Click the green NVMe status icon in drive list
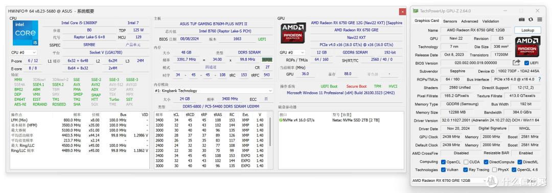The image size is (552, 193). click(281, 120)
